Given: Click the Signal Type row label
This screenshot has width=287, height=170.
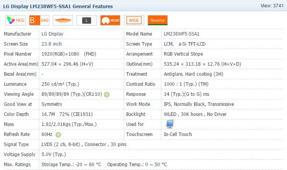Looking at the screenshot, I should pos(16,144).
